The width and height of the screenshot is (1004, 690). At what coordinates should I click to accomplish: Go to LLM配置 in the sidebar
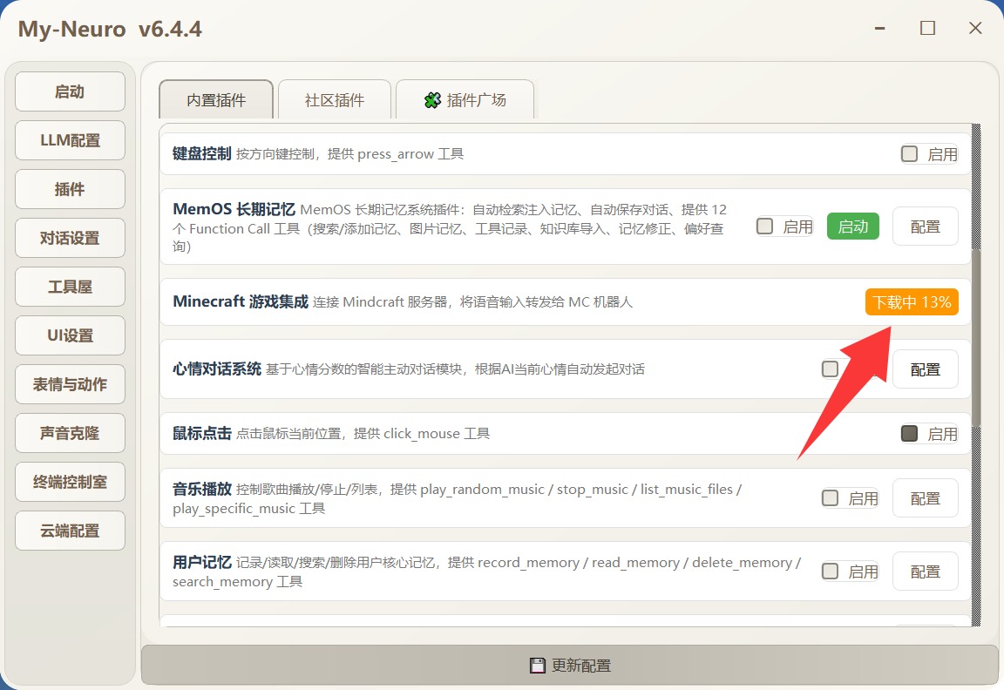click(71, 140)
